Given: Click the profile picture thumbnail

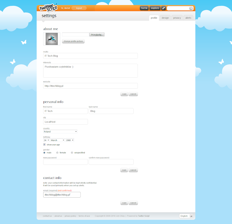Looking at the screenshot, I should (52, 39).
